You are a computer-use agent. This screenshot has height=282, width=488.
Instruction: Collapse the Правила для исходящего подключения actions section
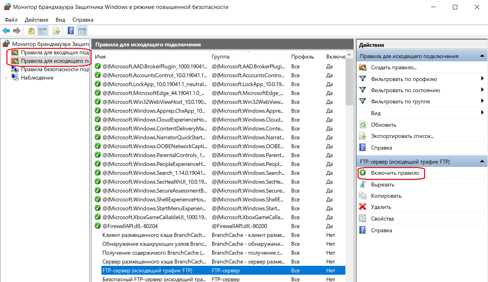click(x=482, y=56)
